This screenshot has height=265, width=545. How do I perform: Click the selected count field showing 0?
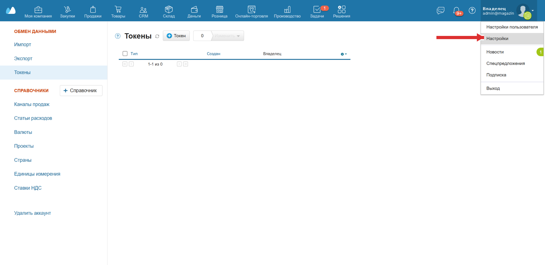point(202,36)
